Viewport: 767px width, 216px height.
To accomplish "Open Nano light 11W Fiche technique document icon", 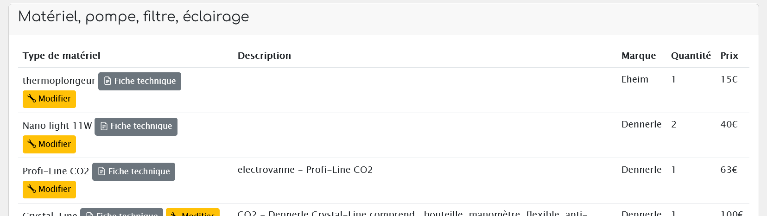I will [104, 126].
